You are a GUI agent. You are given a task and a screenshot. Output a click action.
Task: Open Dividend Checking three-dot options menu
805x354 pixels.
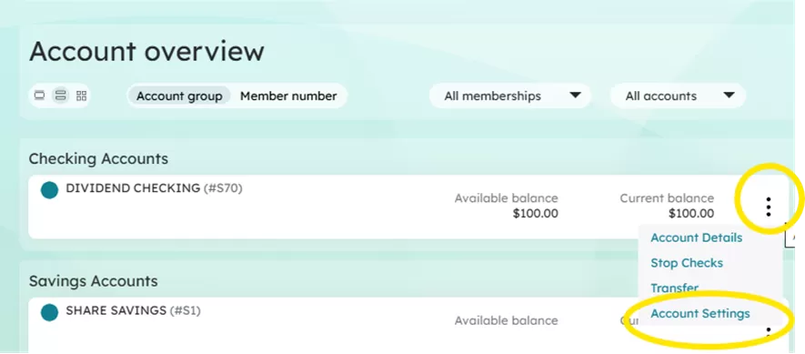(768, 207)
